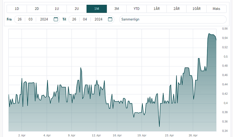Select the 2D time range tab
This screenshot has width=233, height=137.
click(37, 9)
